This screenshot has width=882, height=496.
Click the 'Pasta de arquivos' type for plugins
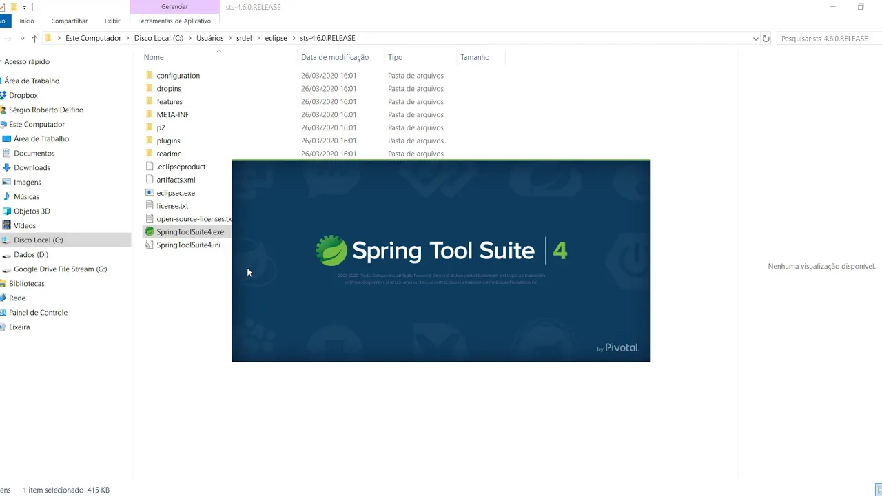point(416,141)
